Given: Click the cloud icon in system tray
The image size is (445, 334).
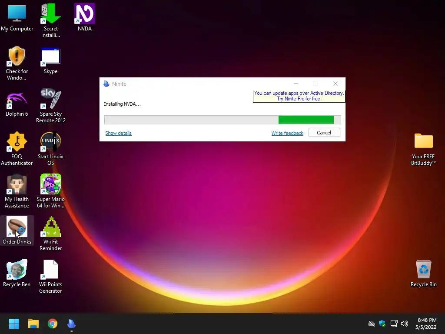Looking at the screenshot, I should 371,324.
